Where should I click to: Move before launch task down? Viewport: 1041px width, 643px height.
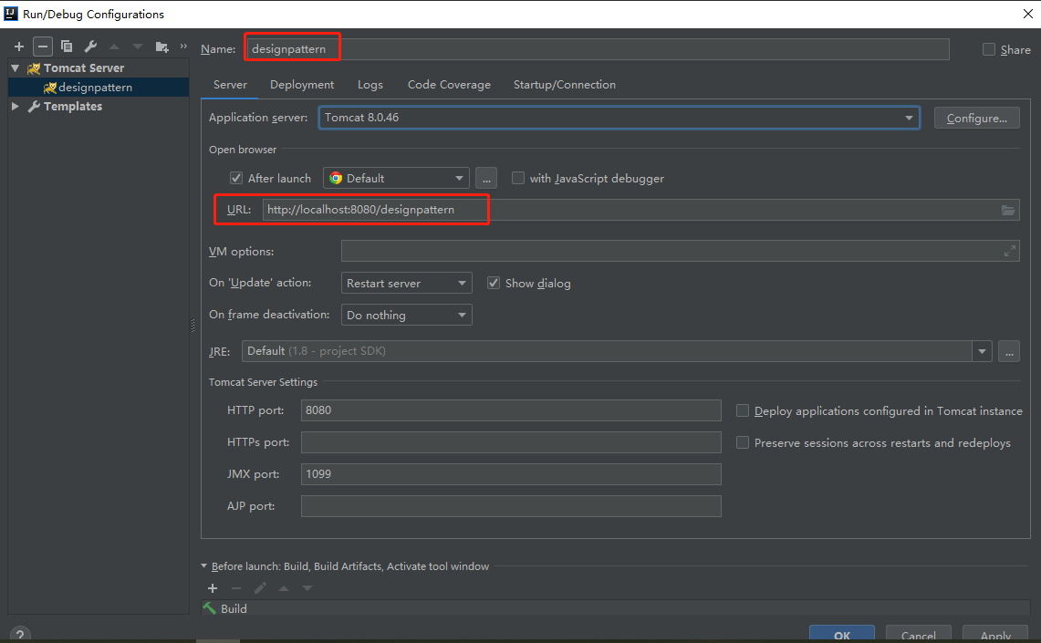(x=307, y=588)
